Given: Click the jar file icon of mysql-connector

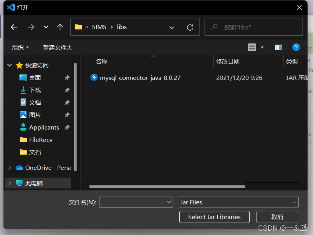Looking at the screenshot, I should (94, 77).
